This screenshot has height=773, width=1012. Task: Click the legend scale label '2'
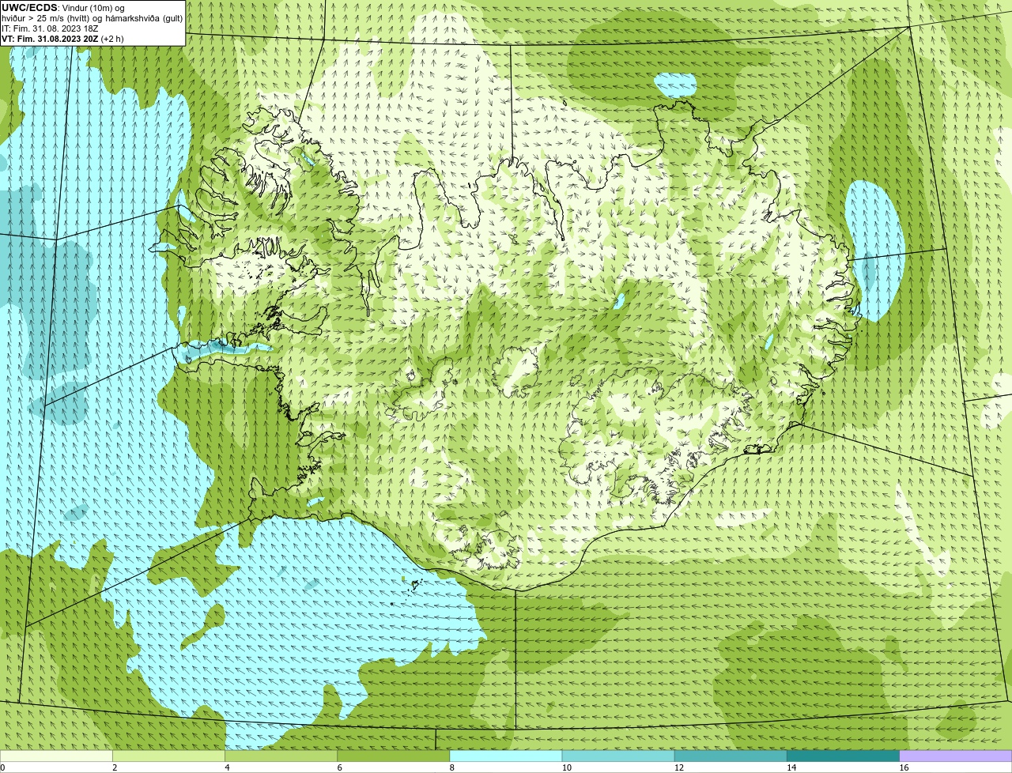(x=115, y=767)
